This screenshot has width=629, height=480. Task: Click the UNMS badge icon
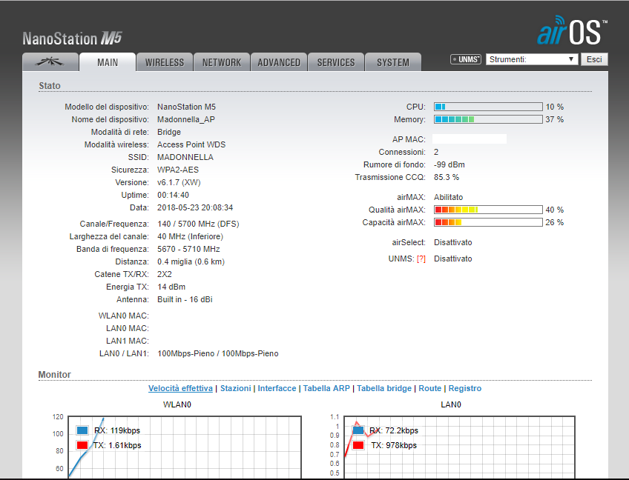(466, 59)
